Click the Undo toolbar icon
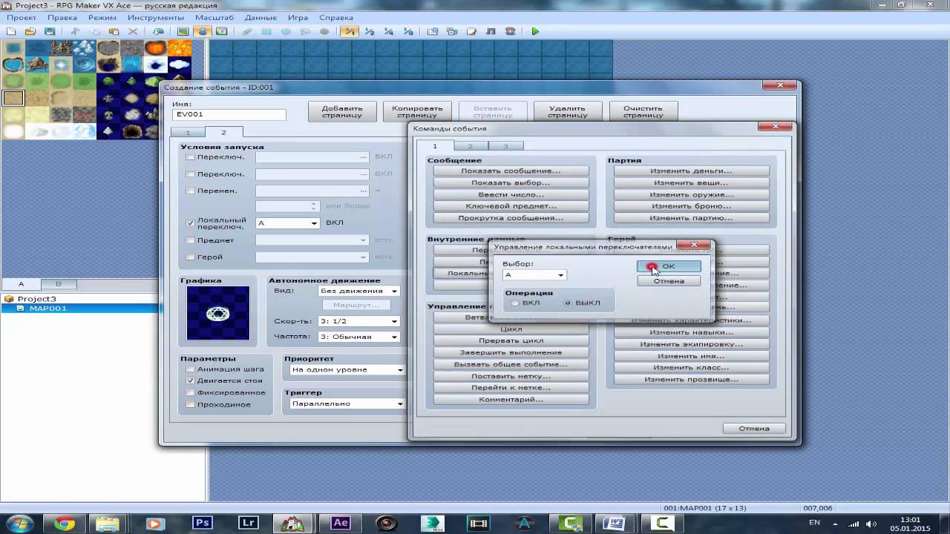950x534 pixels. [x=158, y=31]
